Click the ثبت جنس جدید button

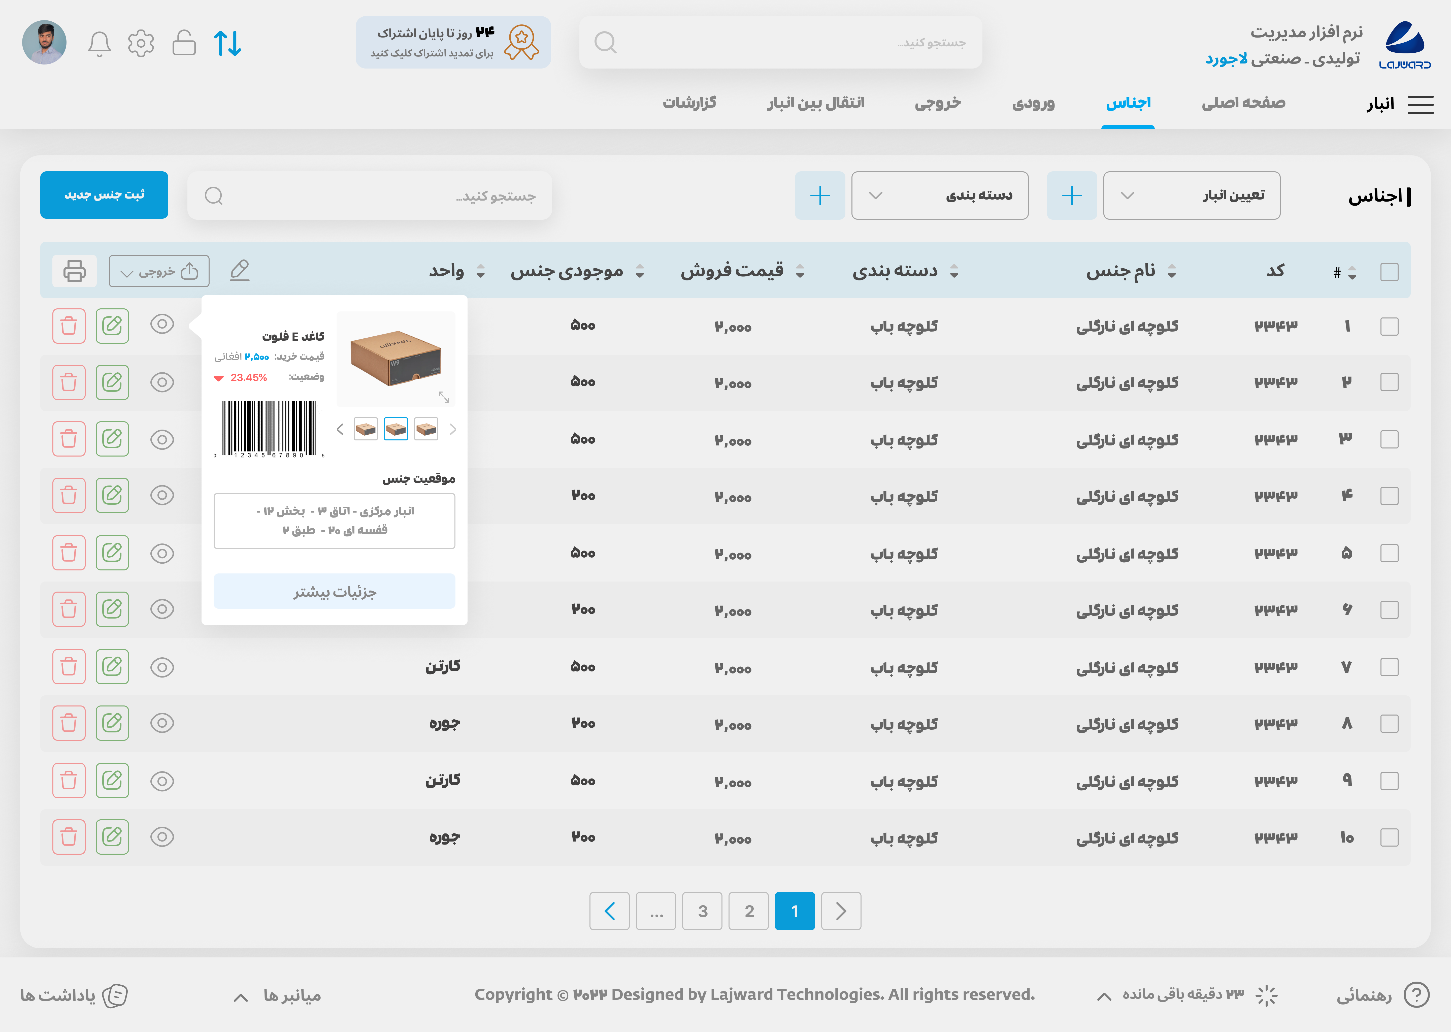(104, 195)
